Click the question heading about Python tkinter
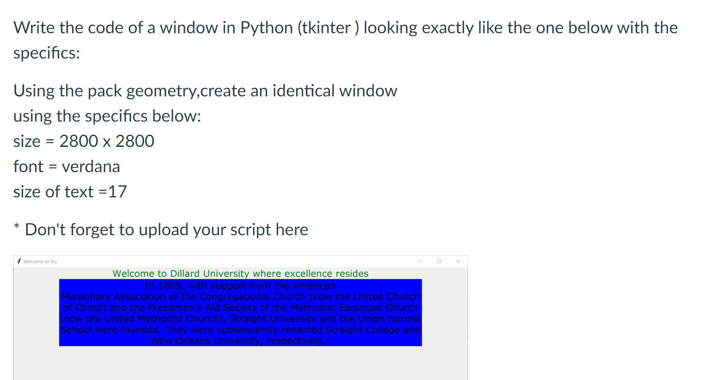This screenshot has width=709, height=380. click(345, 27)
